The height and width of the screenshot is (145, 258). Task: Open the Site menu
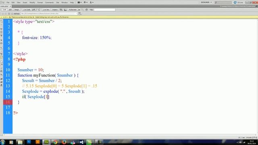[58, 2]
